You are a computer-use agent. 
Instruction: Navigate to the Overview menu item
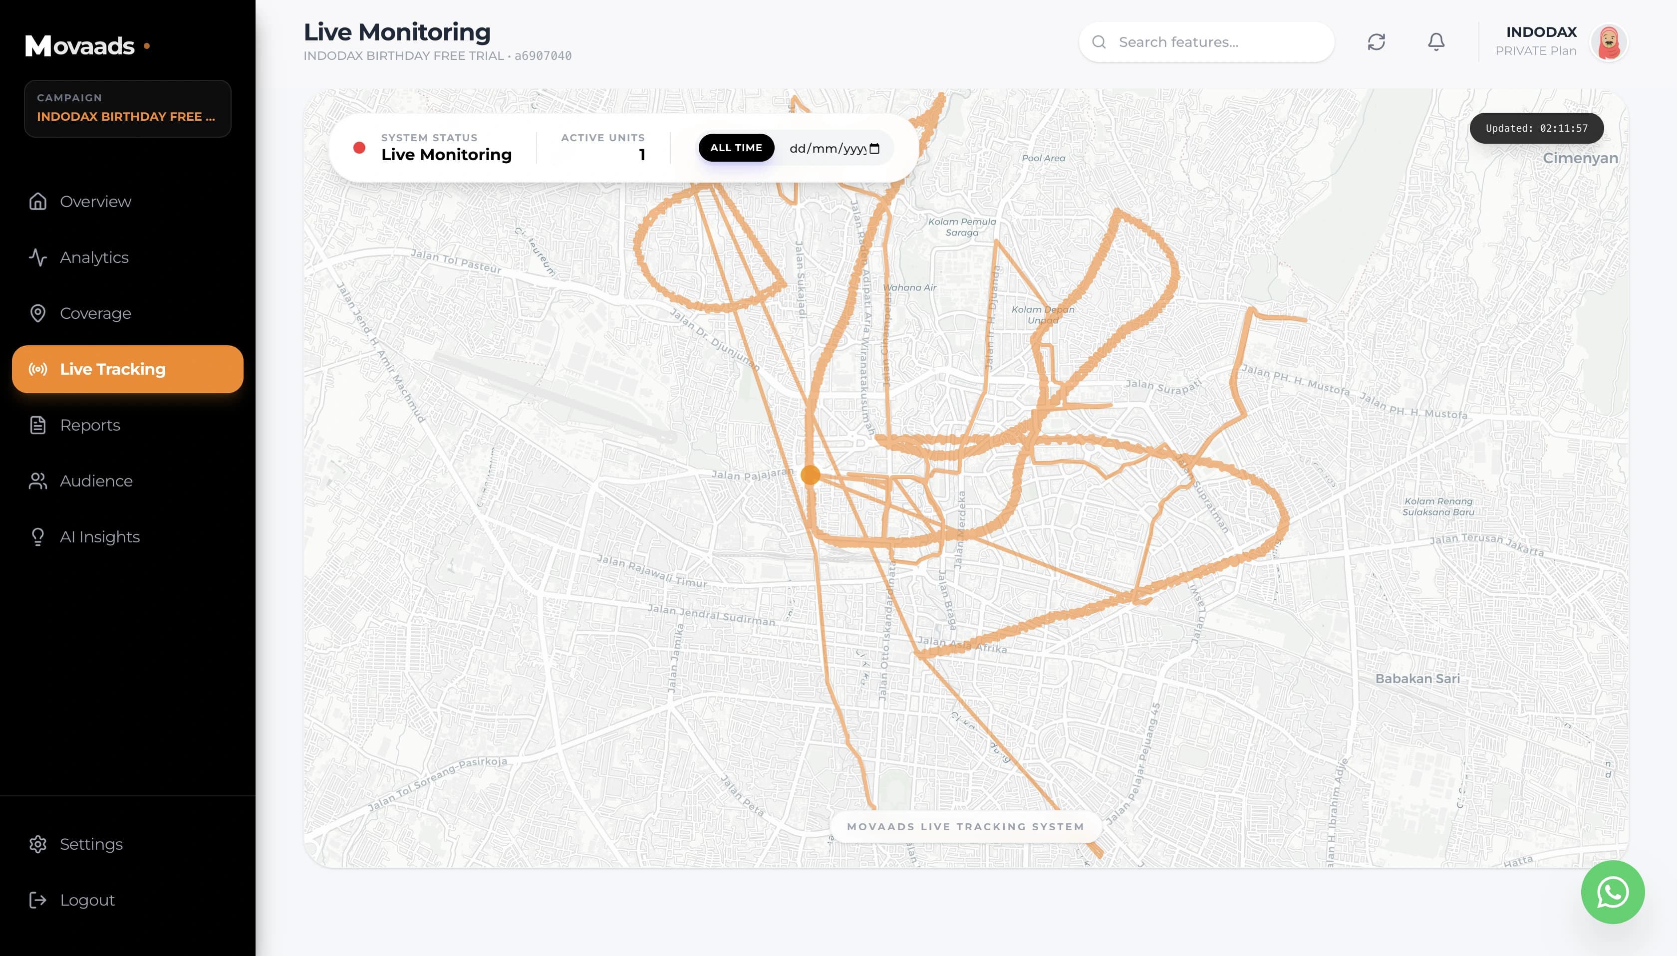coord(95,202)
